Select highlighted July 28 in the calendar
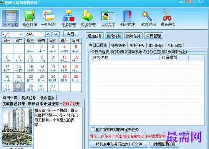209x149 pixels. (x=19, y=87)
